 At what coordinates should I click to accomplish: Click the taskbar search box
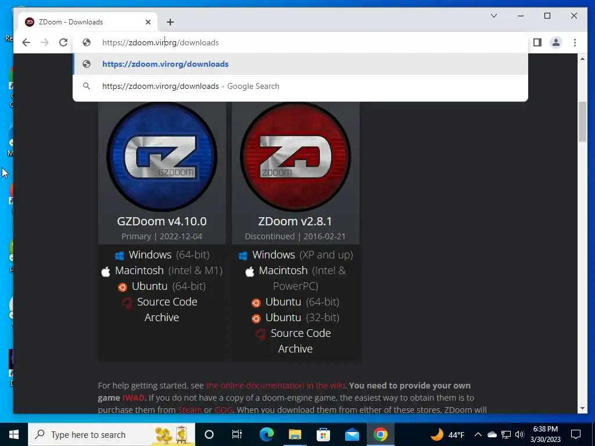[x=112, y=434]
